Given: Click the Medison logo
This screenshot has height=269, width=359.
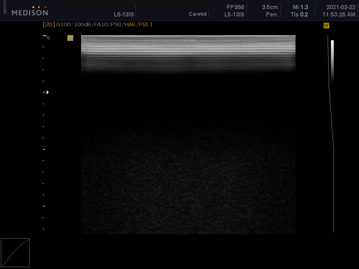Looking at the screenshot, I should point(30,13).
